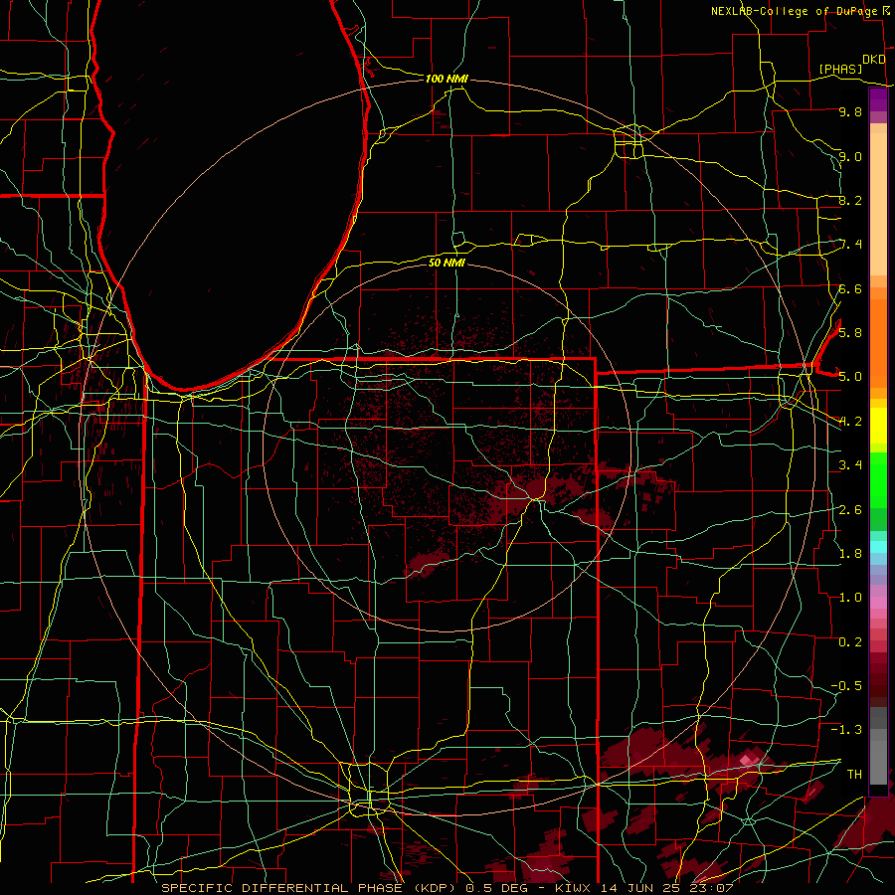Click the 1.8 scale value

click(850, 554)
